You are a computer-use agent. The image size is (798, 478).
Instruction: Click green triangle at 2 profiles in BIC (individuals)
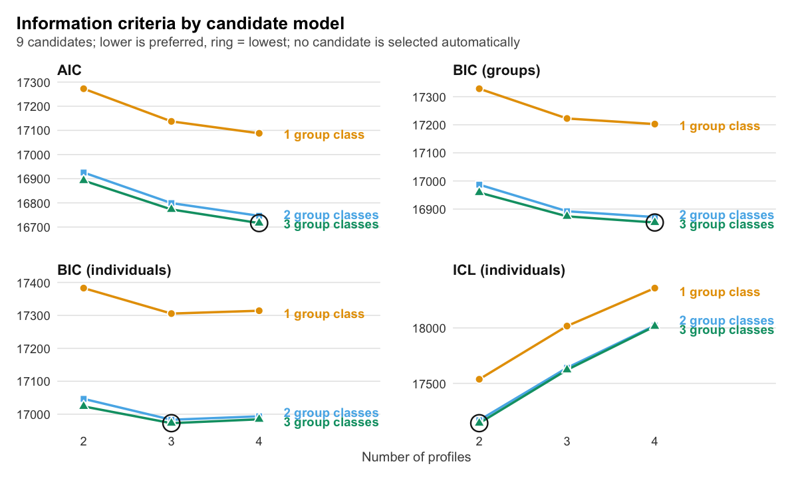(x=84, y=405)
